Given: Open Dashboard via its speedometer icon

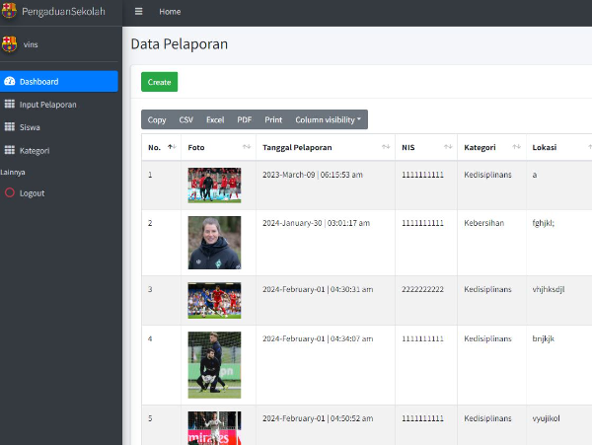Looking at the screenshot, I should tap(10, 82).
